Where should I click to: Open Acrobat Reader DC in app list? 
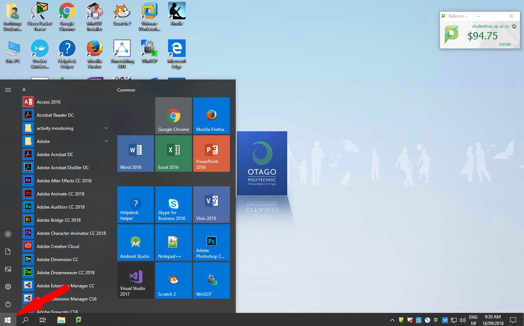coord(66,115)
